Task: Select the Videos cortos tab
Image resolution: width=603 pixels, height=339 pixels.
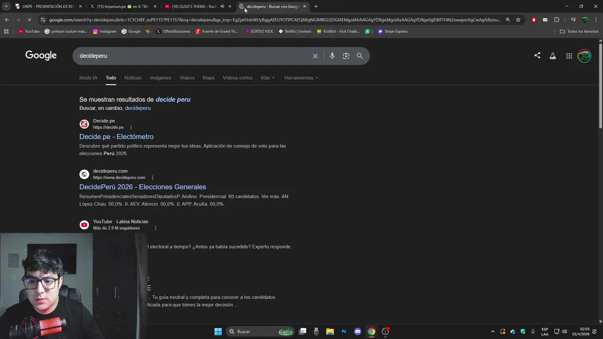Action: (237, 78)
